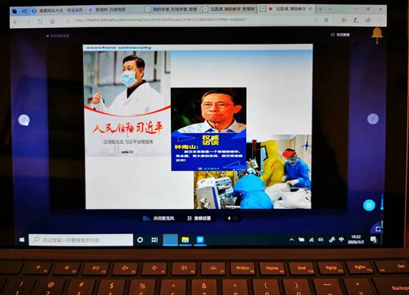409x295 pixels.
Task: Click the browser address bar URL
Action: 160,19
